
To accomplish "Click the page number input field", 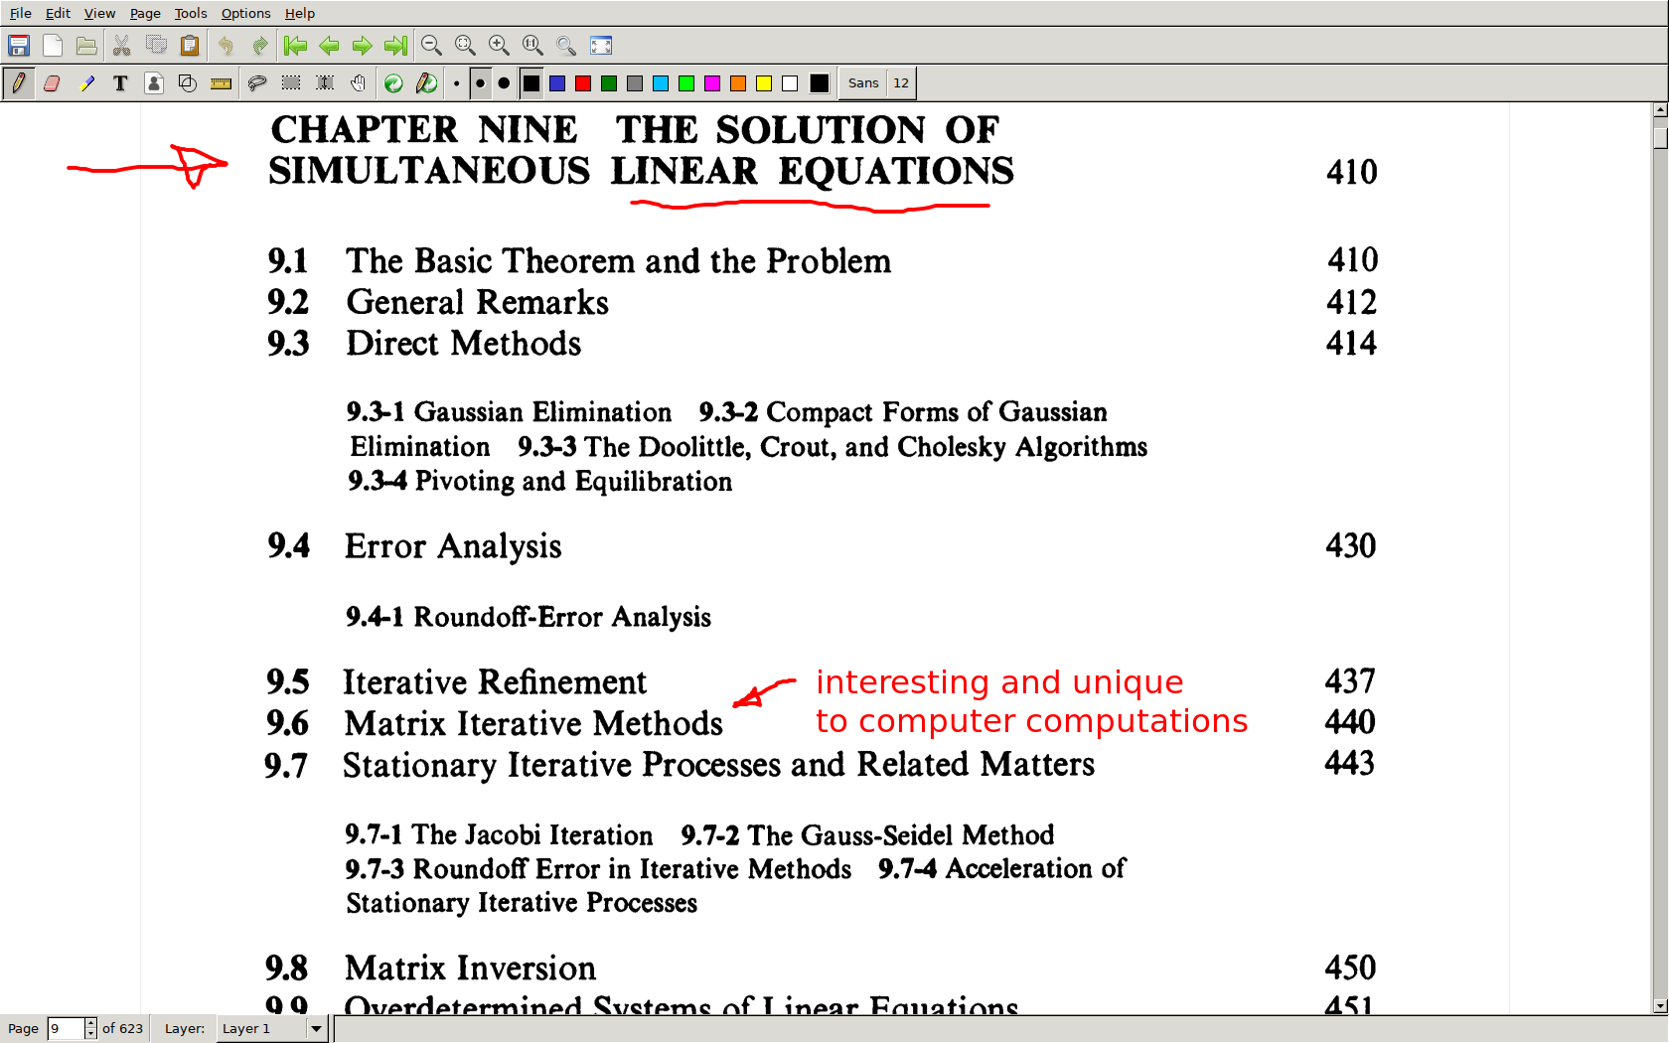I will click(66, 1028).
